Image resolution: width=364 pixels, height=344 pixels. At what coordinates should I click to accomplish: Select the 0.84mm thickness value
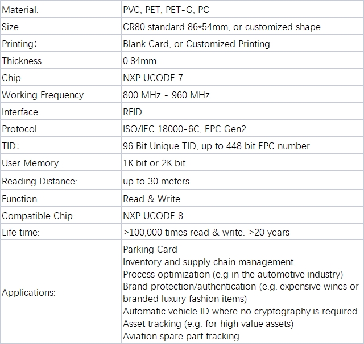pyautogui.click(x=139, y=61)
